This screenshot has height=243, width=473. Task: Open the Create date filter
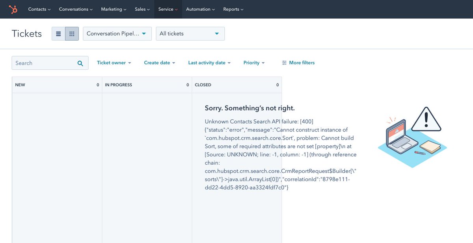pyautogui.click(x=160, y=63)
